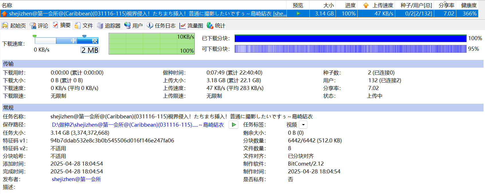Click the orange upload icon on the task row
This screenshot has height=194, width=485.
[4, 14]
